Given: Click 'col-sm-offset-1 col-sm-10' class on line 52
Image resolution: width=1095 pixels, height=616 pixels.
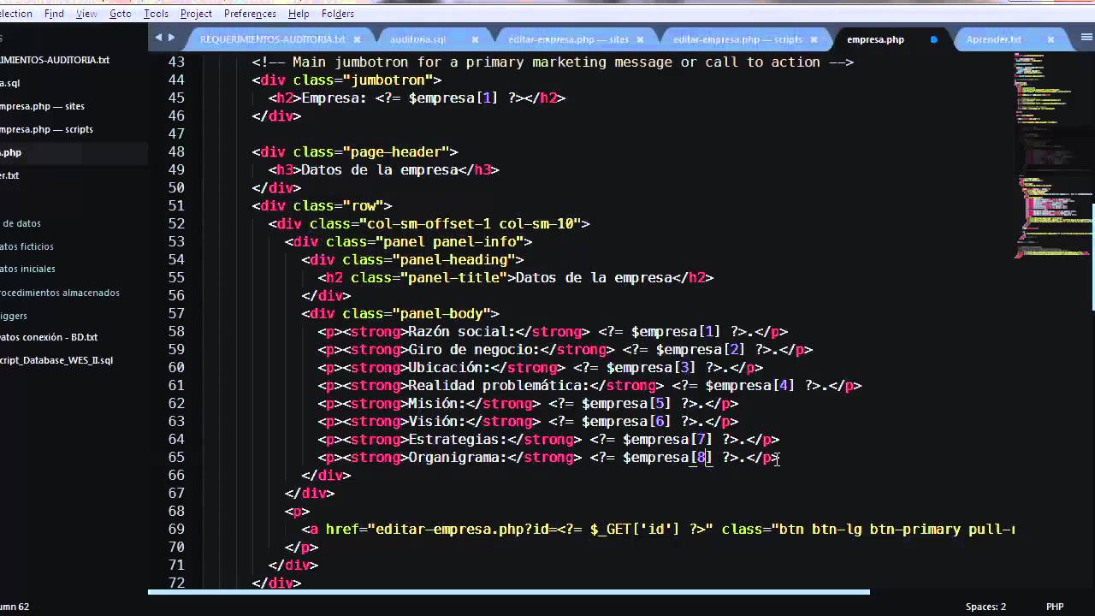Looking at the screenshot, I should 475,223.
